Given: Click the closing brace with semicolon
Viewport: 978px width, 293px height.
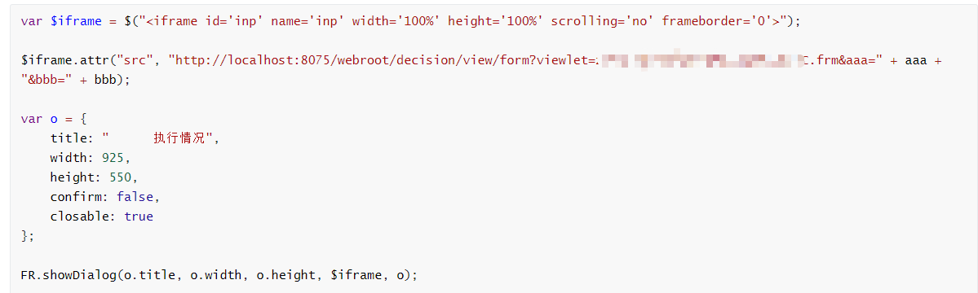Looking at the screenshot, I should coord(28,236).
